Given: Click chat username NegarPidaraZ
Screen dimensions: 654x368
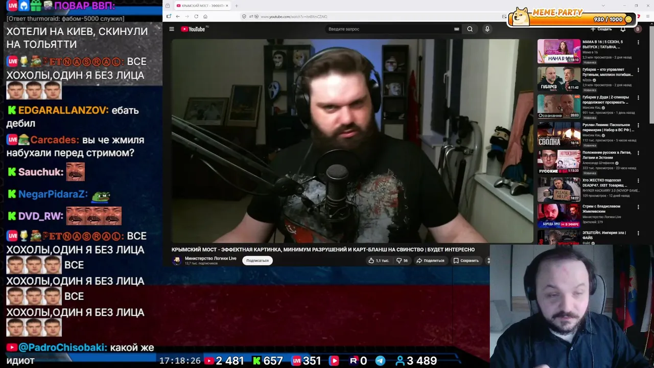Looking at the screenshot, I should point(53,194).
